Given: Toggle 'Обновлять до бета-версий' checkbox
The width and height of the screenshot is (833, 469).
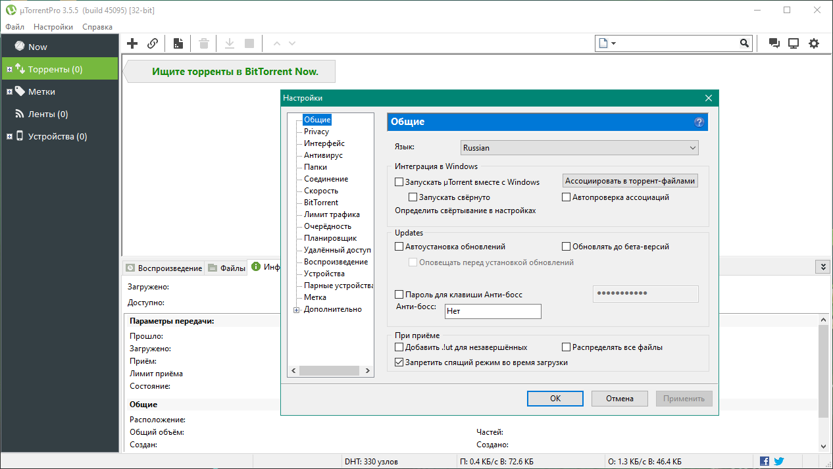Looking at the screenshot, I should (566, 247).
